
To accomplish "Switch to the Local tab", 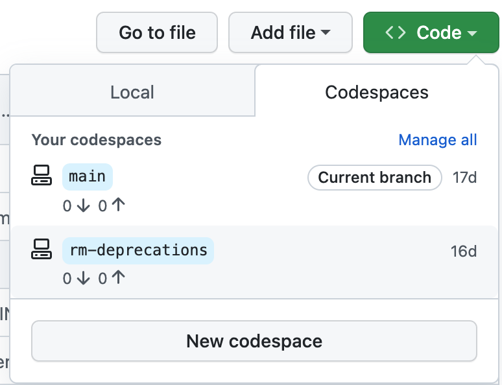I will coord(132,92).
